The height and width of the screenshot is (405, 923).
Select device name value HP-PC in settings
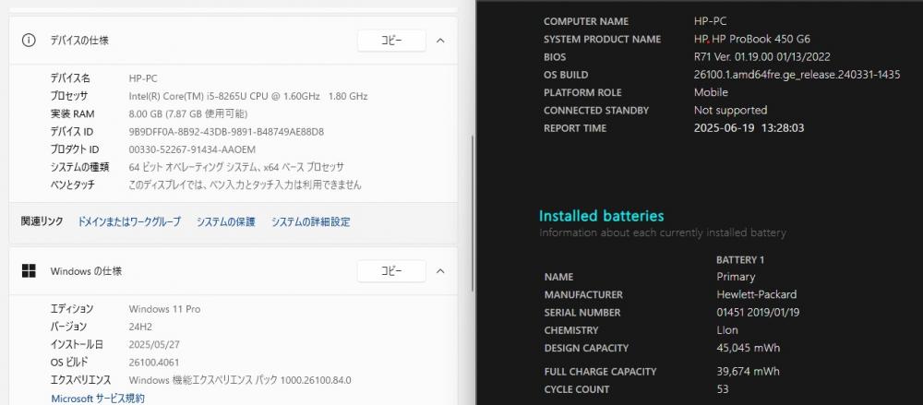coord(143,78)
